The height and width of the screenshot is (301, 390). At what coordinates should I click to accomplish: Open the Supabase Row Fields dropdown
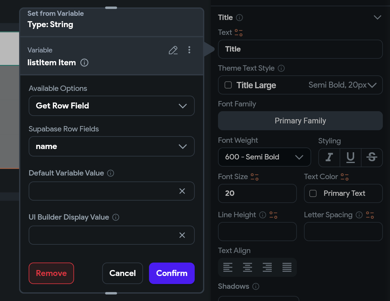pyautogui.click(x=112, y=146)
